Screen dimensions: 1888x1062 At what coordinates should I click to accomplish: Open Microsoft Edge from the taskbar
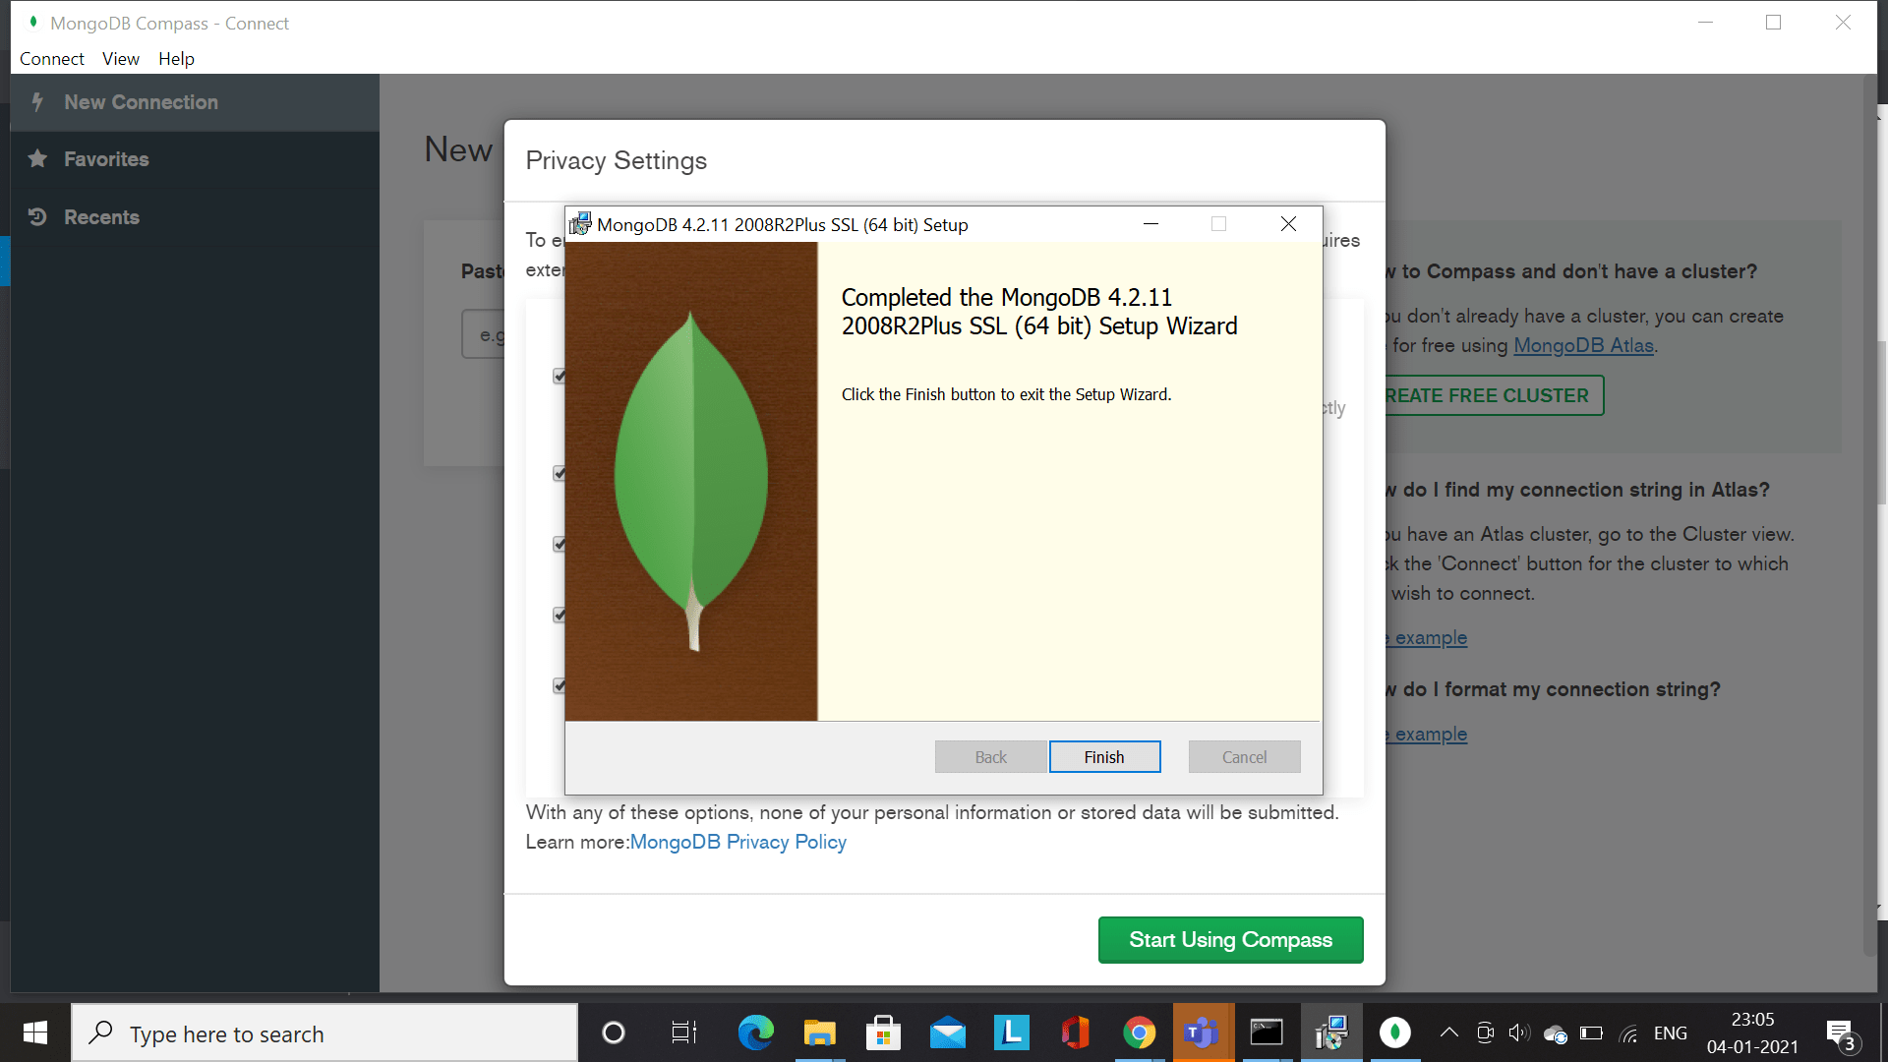[754, 1032]
